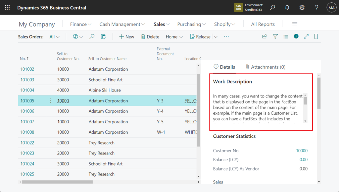Open the Tell Me search in the top bar

pyautogui.click(x=272, y=7)
